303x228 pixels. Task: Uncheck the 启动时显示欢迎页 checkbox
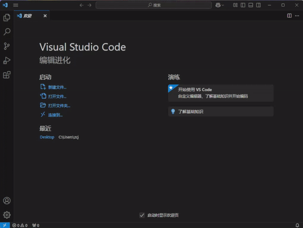[x=142, y=215]
